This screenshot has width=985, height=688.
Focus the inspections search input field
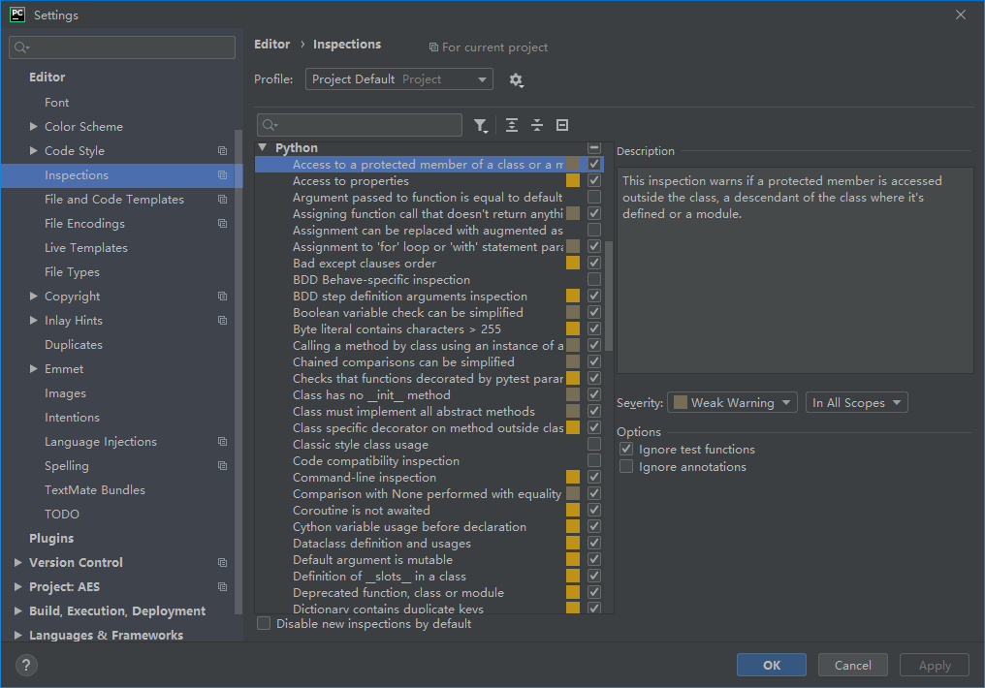360,125
